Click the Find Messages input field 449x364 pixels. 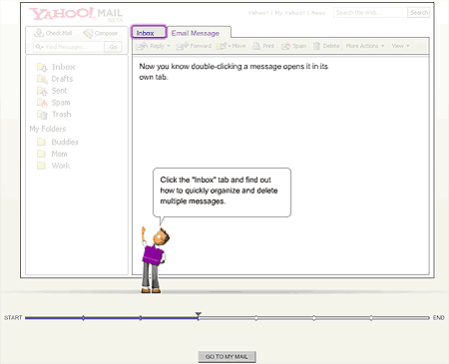pos(69,47)
